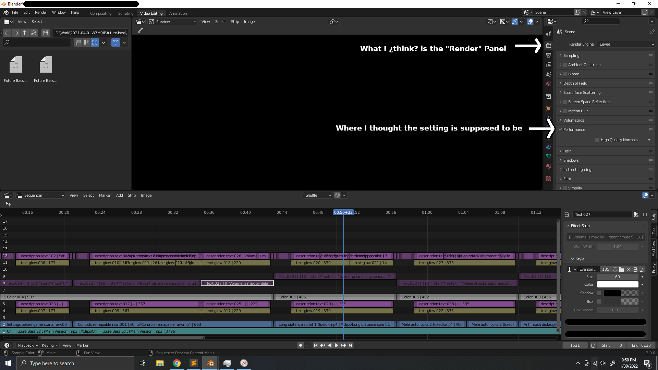658x370 pixels.
Task: Enable Bloom render setting
Action: (x=565, y=74)
